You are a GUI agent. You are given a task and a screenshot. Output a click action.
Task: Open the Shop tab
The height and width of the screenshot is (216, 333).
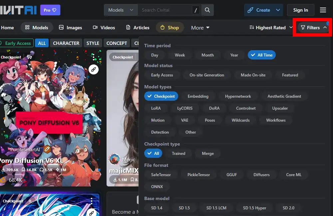pos(169,28)
